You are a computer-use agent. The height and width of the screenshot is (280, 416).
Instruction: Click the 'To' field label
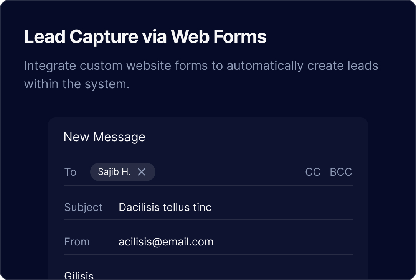70,172
